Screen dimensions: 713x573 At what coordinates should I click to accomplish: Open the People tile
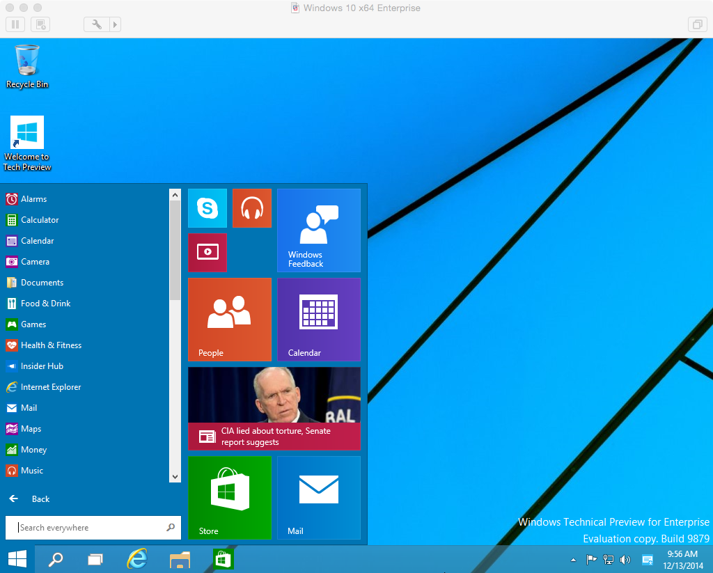pos(230,320)
